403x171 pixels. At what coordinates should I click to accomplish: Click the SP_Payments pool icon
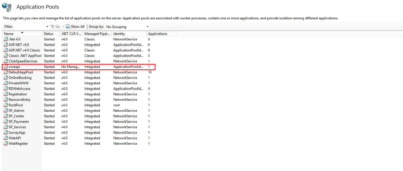(6, 122)
